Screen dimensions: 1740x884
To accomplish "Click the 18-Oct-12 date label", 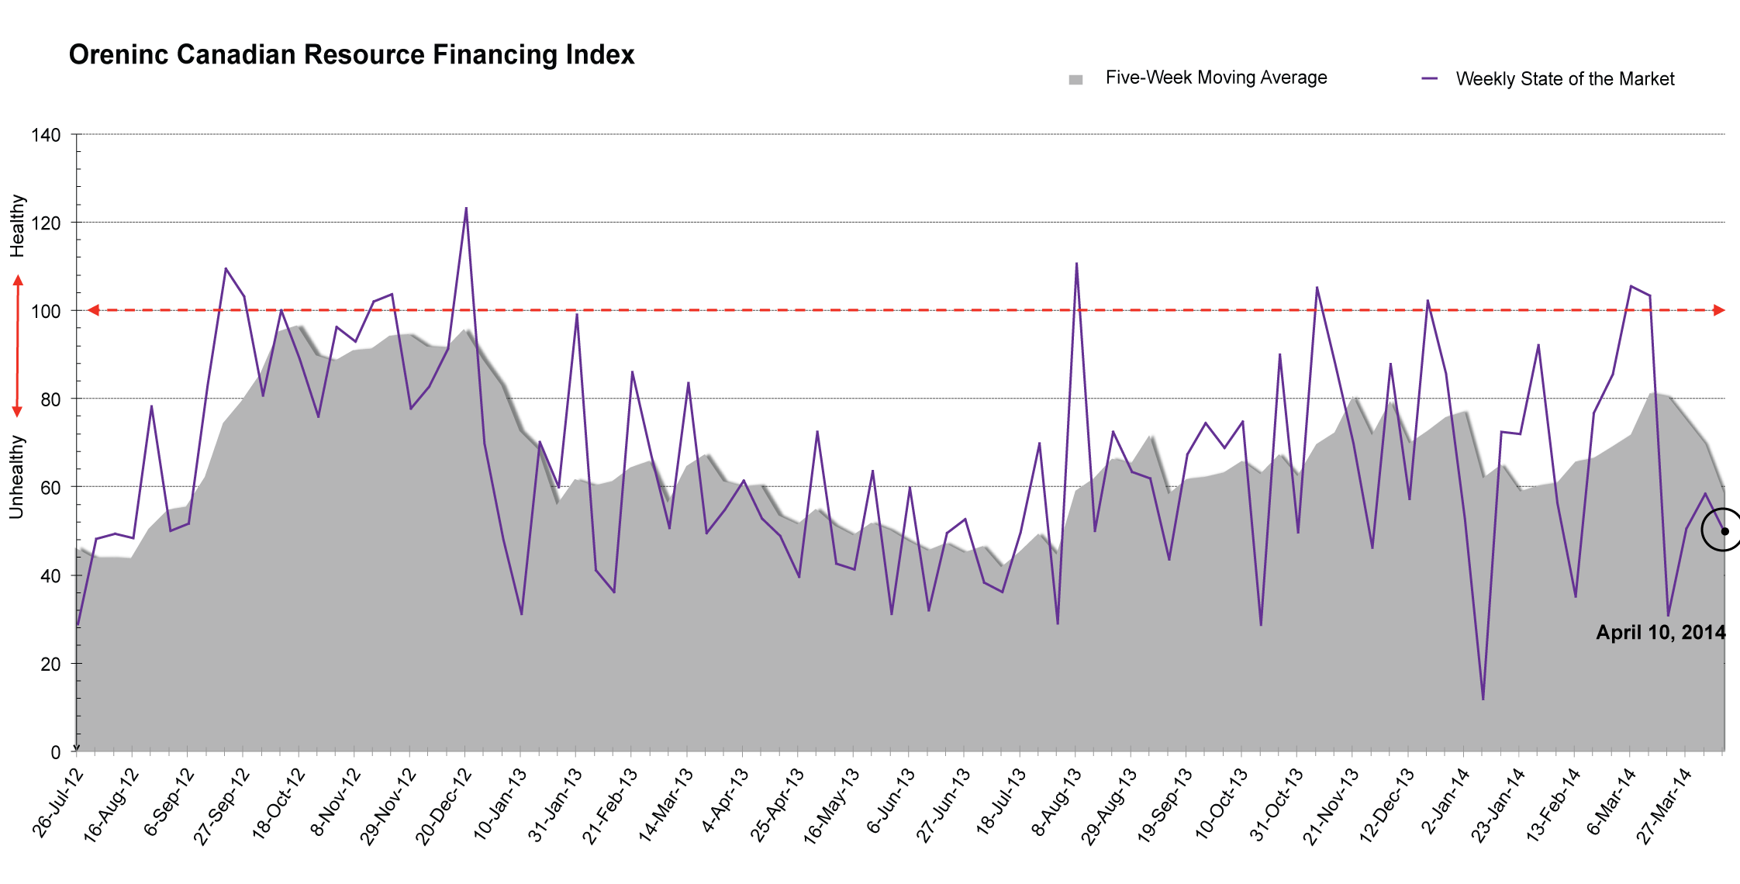I will 278,805.
